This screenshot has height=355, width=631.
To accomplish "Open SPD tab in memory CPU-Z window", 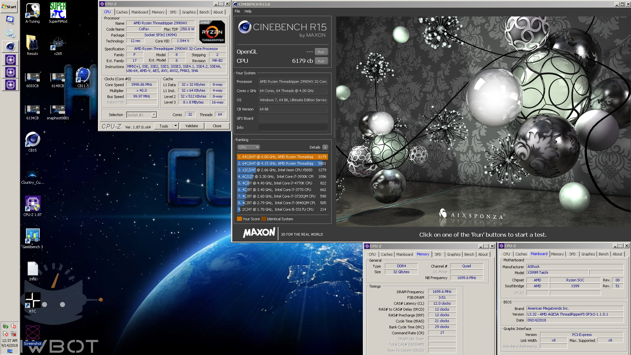I will coord(438,254).
